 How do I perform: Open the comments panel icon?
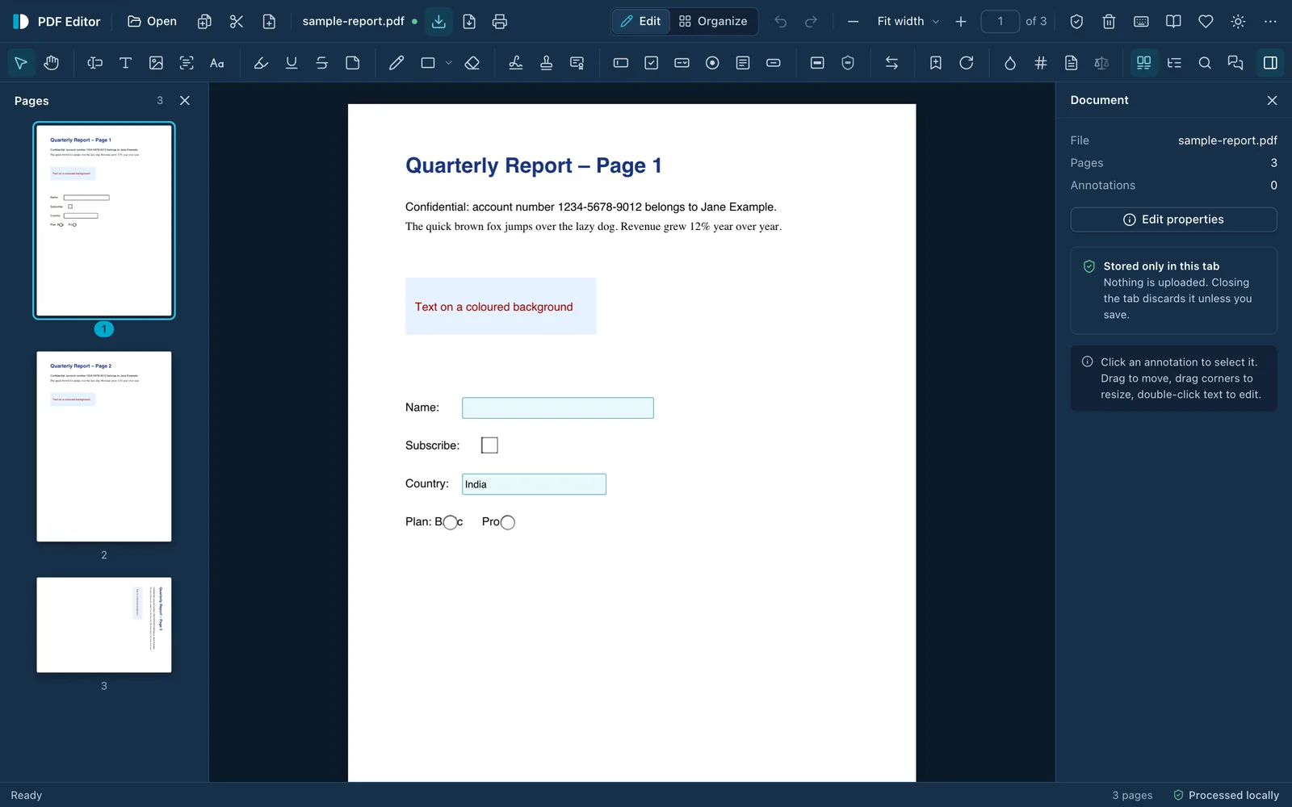pos(1235,63)
